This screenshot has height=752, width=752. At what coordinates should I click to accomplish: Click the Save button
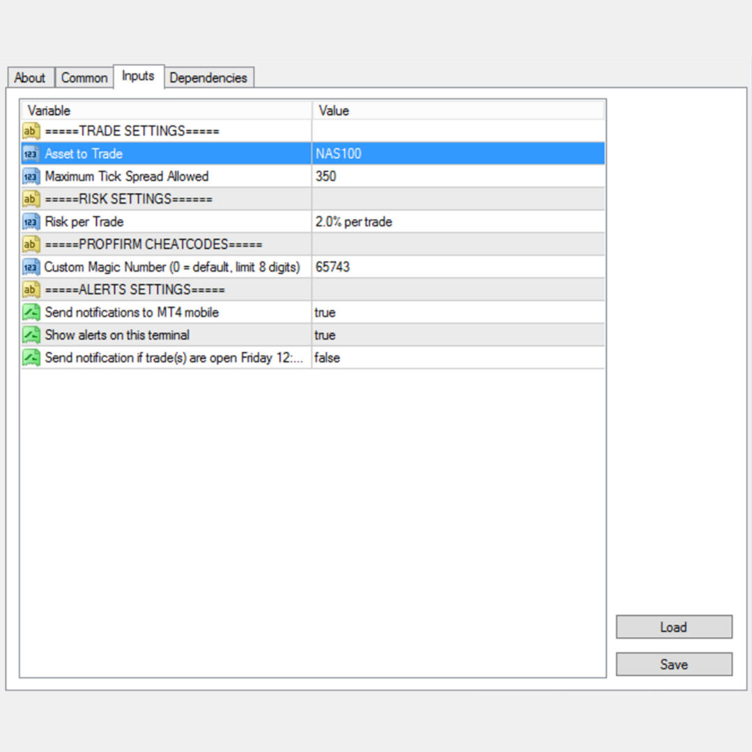[x=673, y=664]
